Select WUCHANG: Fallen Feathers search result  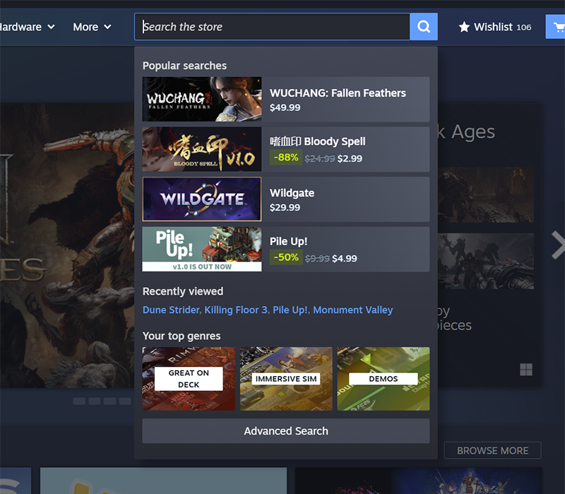tap(286, 99)
